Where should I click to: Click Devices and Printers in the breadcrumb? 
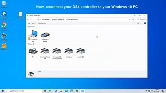pos(72,19)
